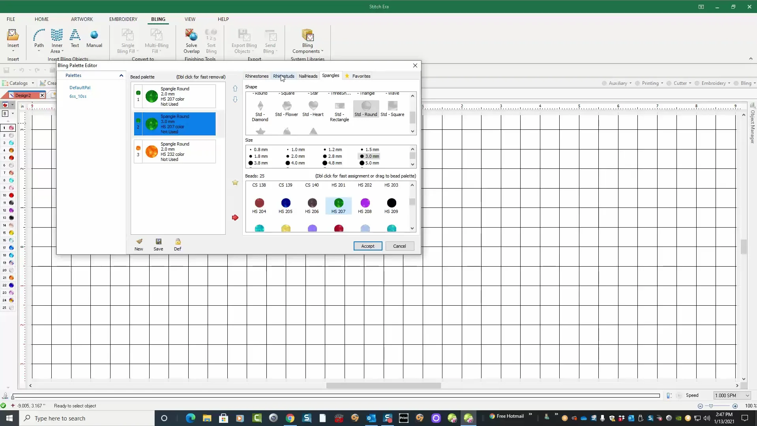Click the New bead palette icon
The width and height of the screenshot is (757, 426).
coord(139,244)
